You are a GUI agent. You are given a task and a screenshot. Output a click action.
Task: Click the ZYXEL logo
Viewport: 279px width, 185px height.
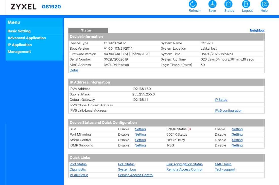24,7
